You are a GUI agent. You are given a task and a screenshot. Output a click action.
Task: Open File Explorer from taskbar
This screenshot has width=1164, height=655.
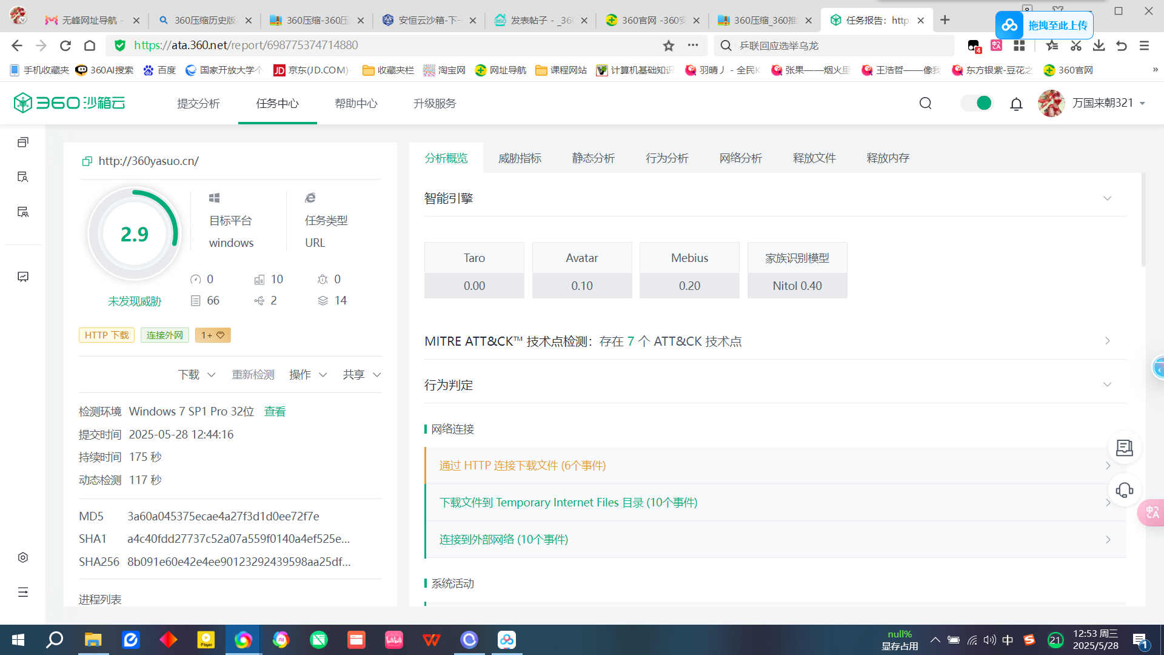pos(93,640)
